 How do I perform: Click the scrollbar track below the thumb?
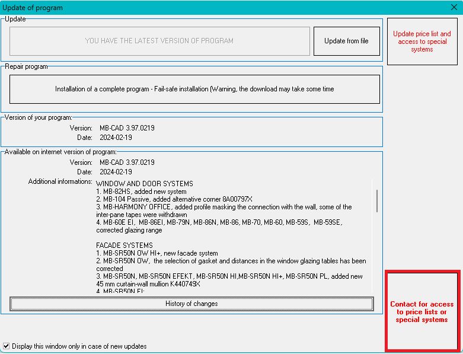[376, 255]
